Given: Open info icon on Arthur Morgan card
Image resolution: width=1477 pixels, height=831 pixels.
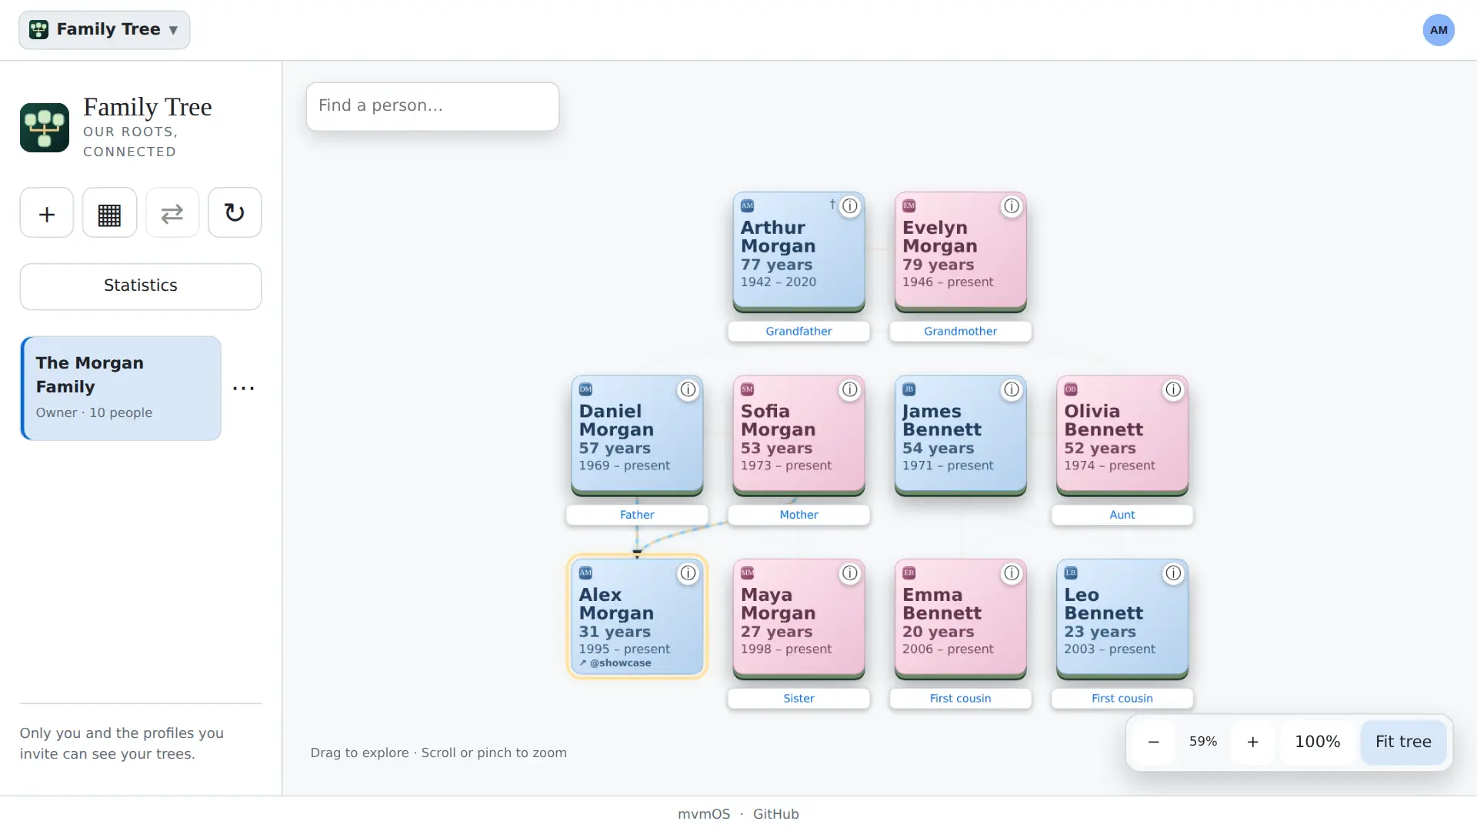Looking at the screenshot, I should pyautogui.click(x=850, y=206).
